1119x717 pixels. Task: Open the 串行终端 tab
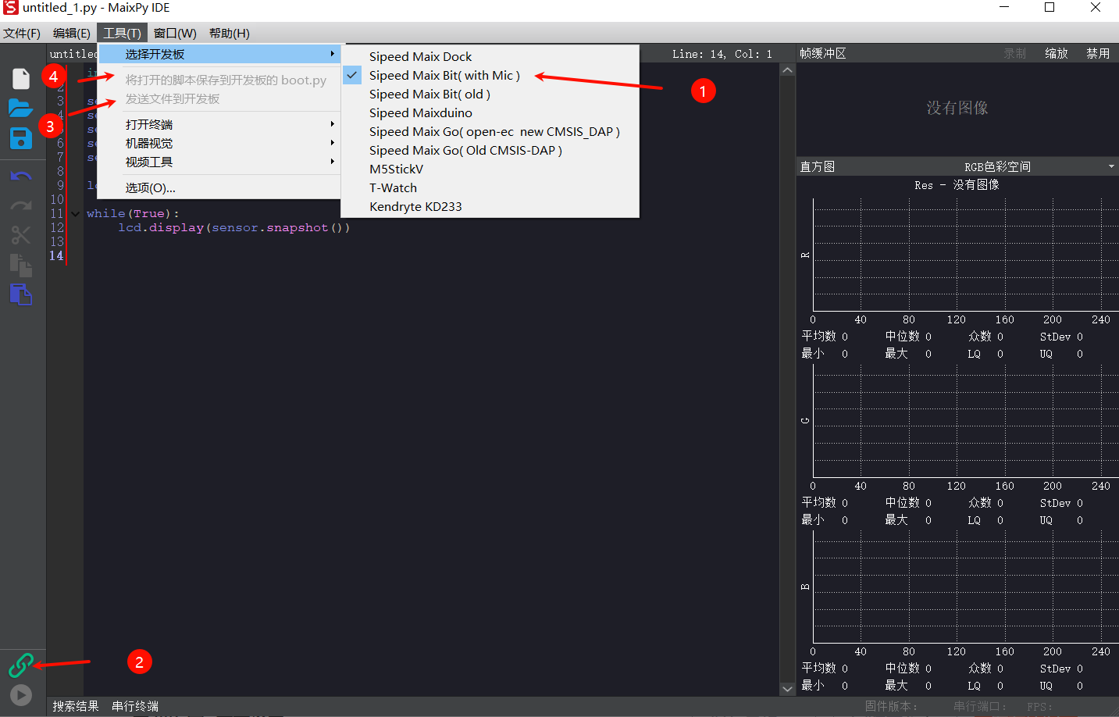pos(135,706)
